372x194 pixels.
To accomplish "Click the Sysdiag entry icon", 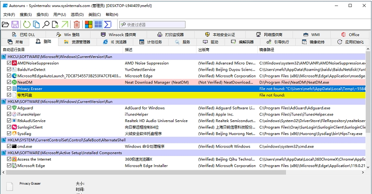I will 14,134.
